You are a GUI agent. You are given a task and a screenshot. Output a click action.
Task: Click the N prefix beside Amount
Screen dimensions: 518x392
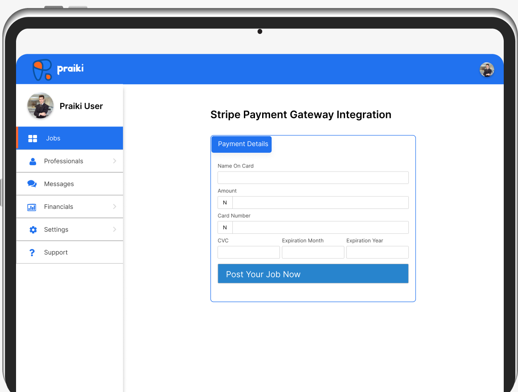[225, 202]
